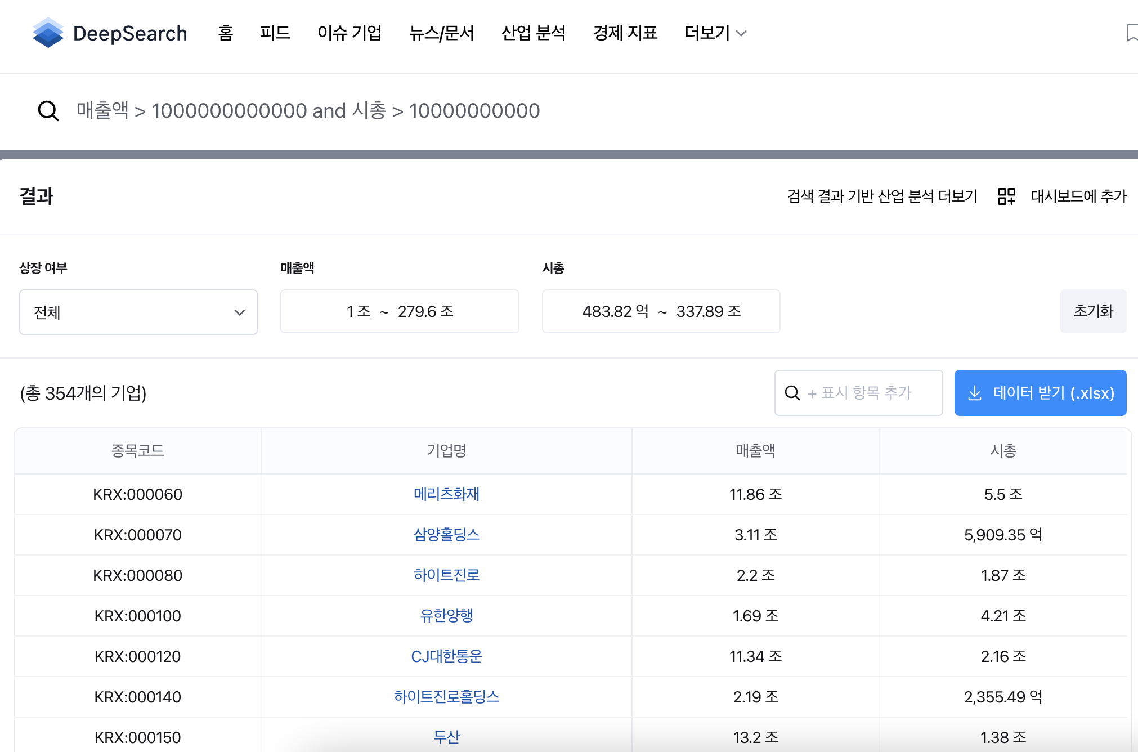Click 검색 결과 기반 산업 분석 더보기 link

coord(882,196)
